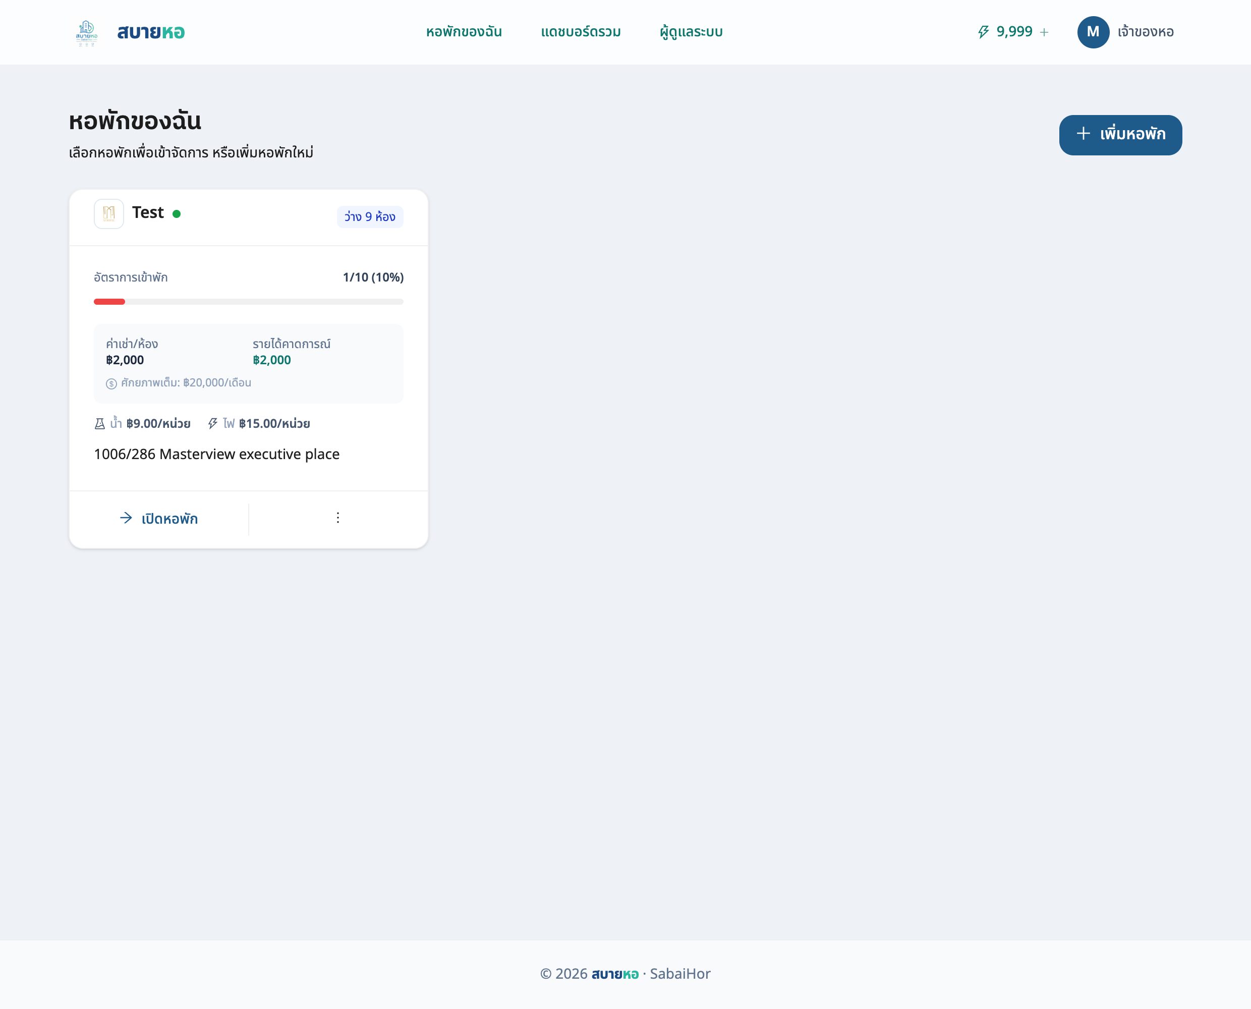
Task: Click the lightning bolt credits icon
Action: (x=983, y=32)
